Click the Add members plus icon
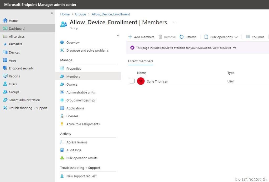The image size is (269, 182). (130, 37)
